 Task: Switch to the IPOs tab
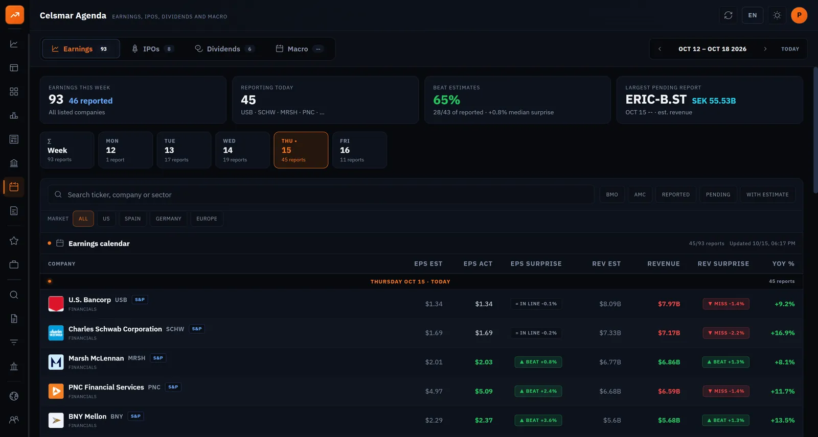[152, 49]
